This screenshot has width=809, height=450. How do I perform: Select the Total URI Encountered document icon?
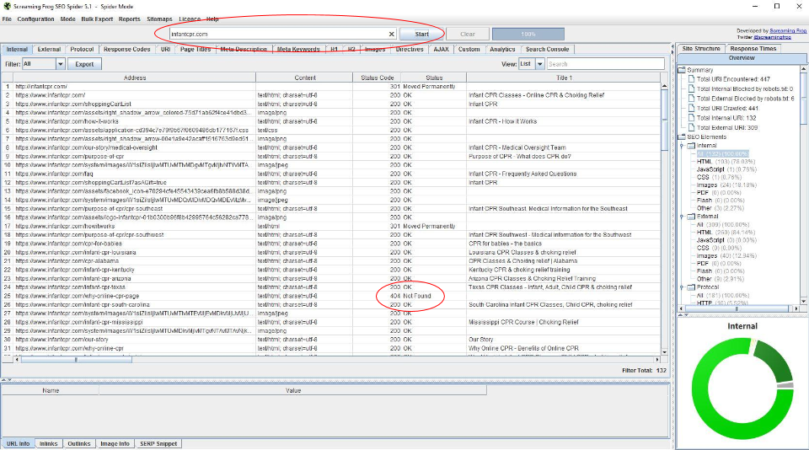(x=691, y=79)
